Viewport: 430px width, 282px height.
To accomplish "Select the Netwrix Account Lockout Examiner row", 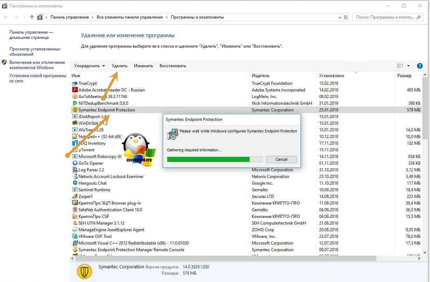I will tap(246, 177).
